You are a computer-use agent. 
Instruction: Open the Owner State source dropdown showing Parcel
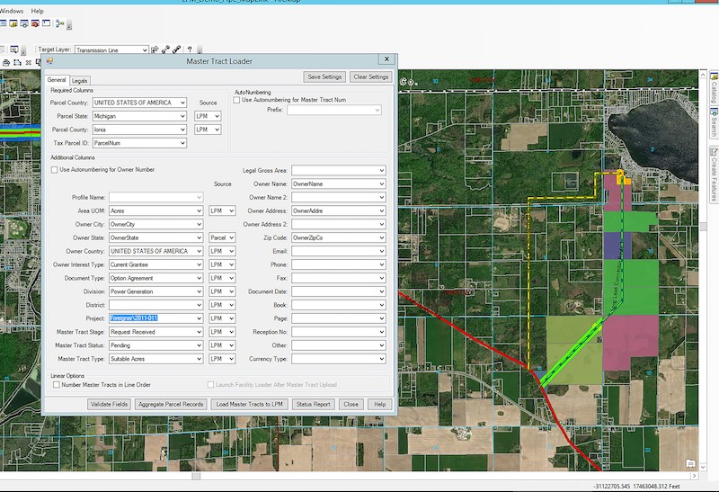222,237
